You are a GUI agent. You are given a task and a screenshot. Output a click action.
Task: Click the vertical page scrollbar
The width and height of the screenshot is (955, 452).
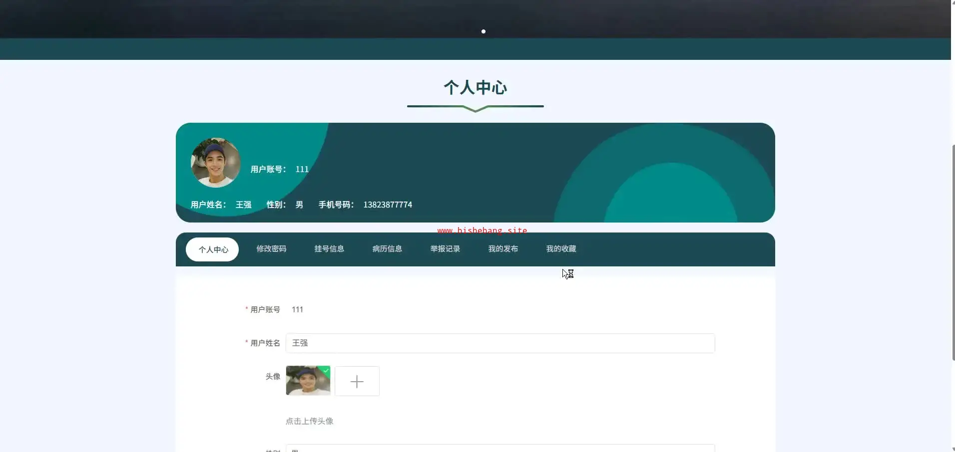[953, 252]
